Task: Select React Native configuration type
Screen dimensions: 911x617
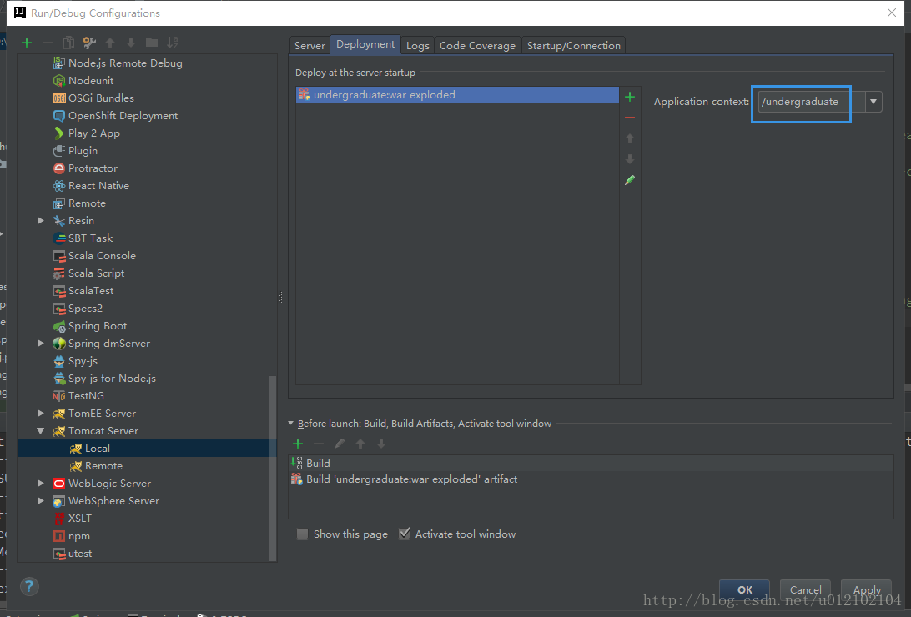Action: coord(91,186)
